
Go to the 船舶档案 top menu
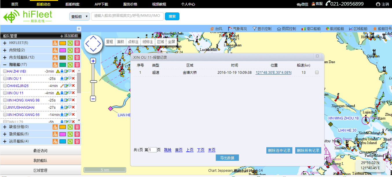coord(72,4)
